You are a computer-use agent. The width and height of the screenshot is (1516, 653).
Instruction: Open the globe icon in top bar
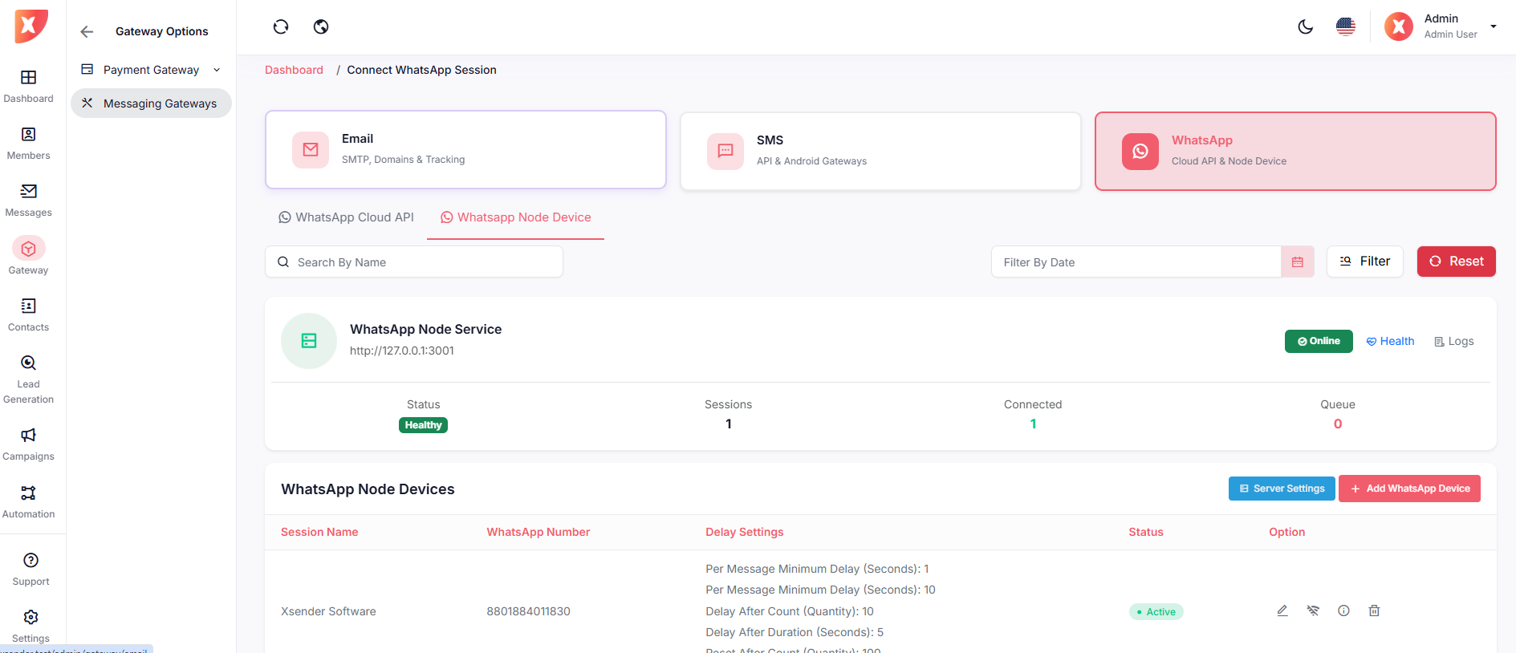point(321,27)
